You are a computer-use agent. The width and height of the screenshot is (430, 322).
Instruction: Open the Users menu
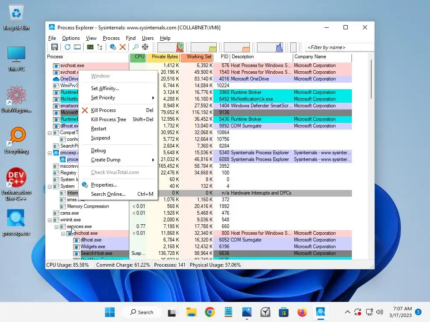coord(147,38)
